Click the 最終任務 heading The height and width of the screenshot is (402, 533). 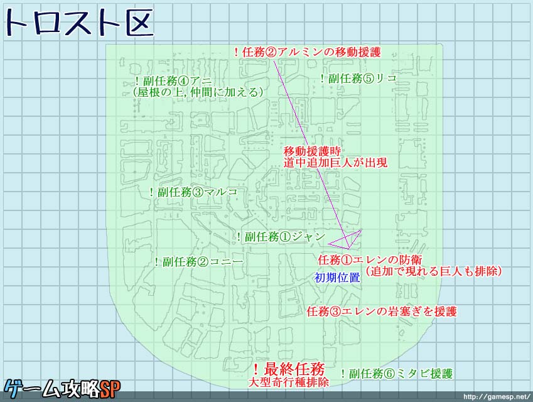tap(289, 369)
